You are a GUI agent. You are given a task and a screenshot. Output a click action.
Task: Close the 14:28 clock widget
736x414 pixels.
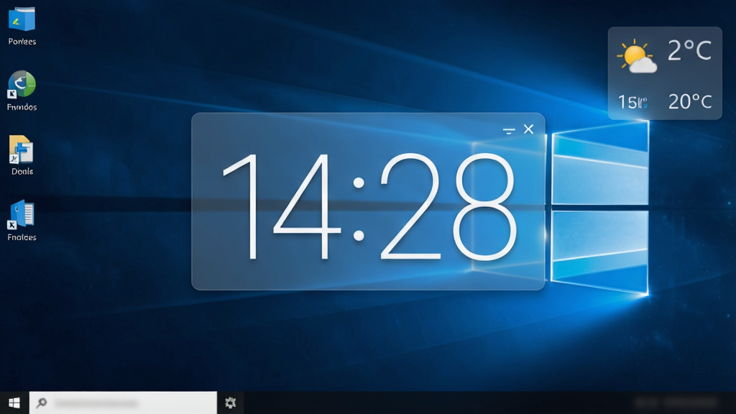528,129
